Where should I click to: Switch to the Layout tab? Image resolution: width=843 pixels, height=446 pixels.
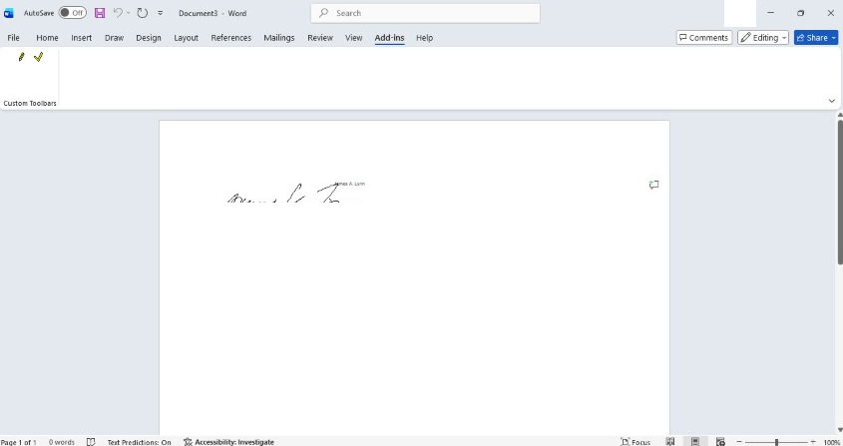(186, 38)
